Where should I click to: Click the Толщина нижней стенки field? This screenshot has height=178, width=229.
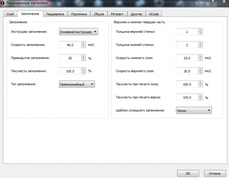[x=187, y=45]
